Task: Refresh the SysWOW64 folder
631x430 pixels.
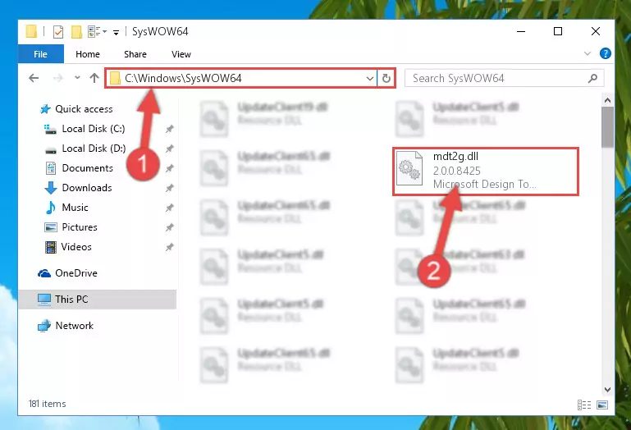Action: (x=386, y=78)
